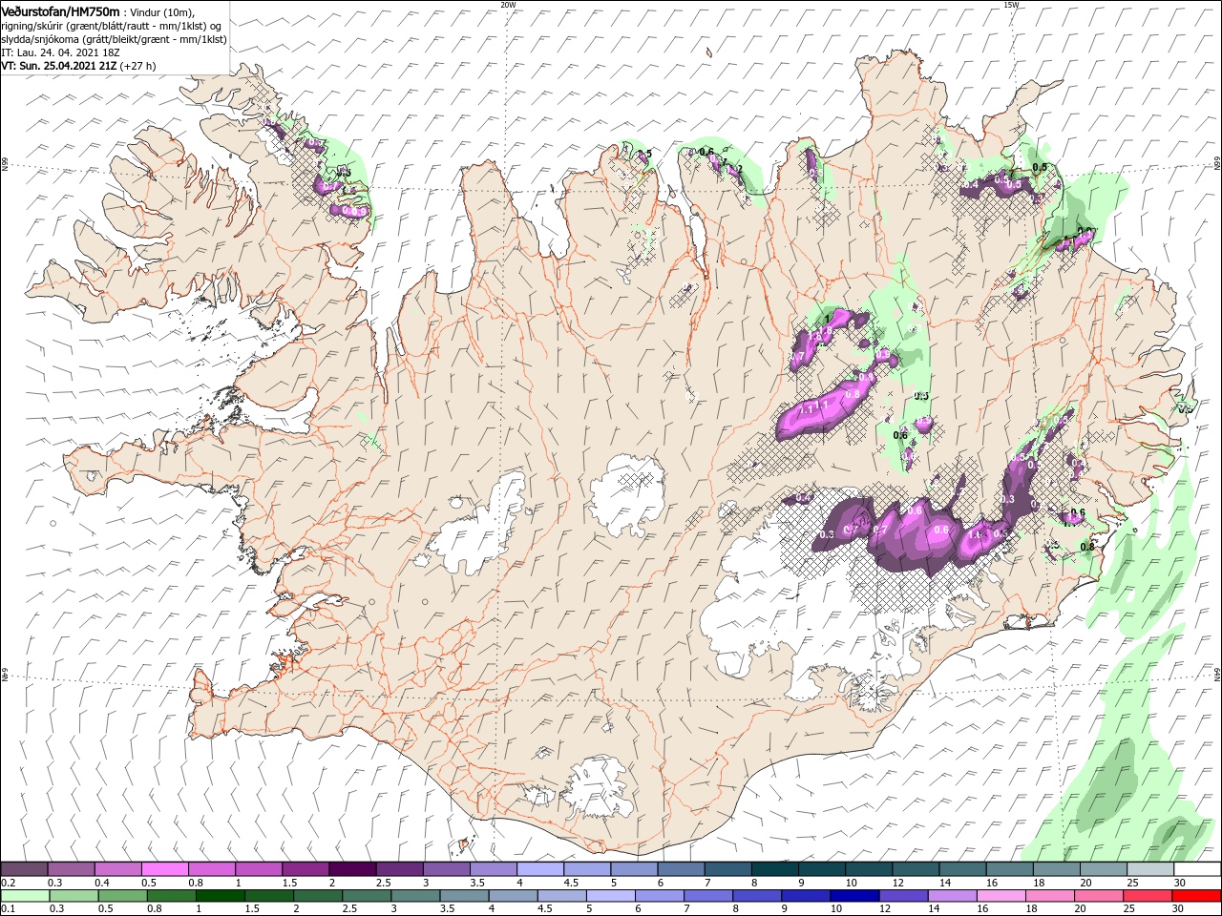This screenshot has height=916, width=1222.
Task: Click the 14 label in the upper legend
Action: click(x=945, y=883)
